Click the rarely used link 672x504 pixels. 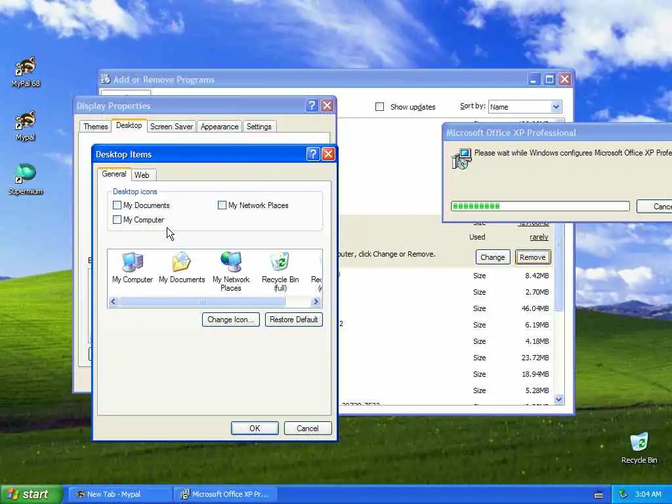coord(539,237)
